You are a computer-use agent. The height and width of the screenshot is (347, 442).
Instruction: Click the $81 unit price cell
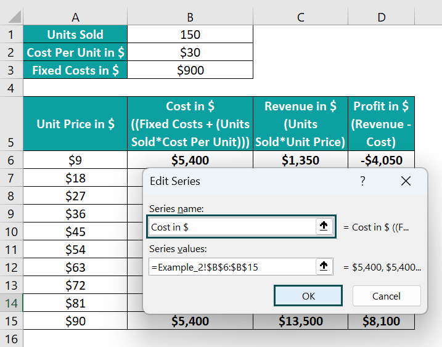click(75, 303)
